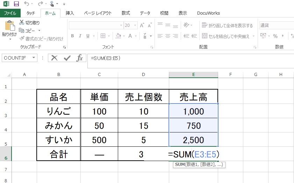294x183 pixels.
Task: Click merge and center (セルを結合して中央揃え) button
Action: coord(227,36)
